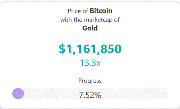
Task: Select the bold Bitcoin name
Action: point(101,11)
